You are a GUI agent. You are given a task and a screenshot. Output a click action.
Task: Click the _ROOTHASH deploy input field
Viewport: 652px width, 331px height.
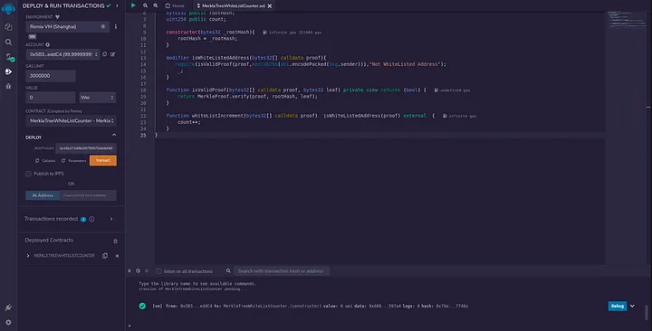click(87, 148)
